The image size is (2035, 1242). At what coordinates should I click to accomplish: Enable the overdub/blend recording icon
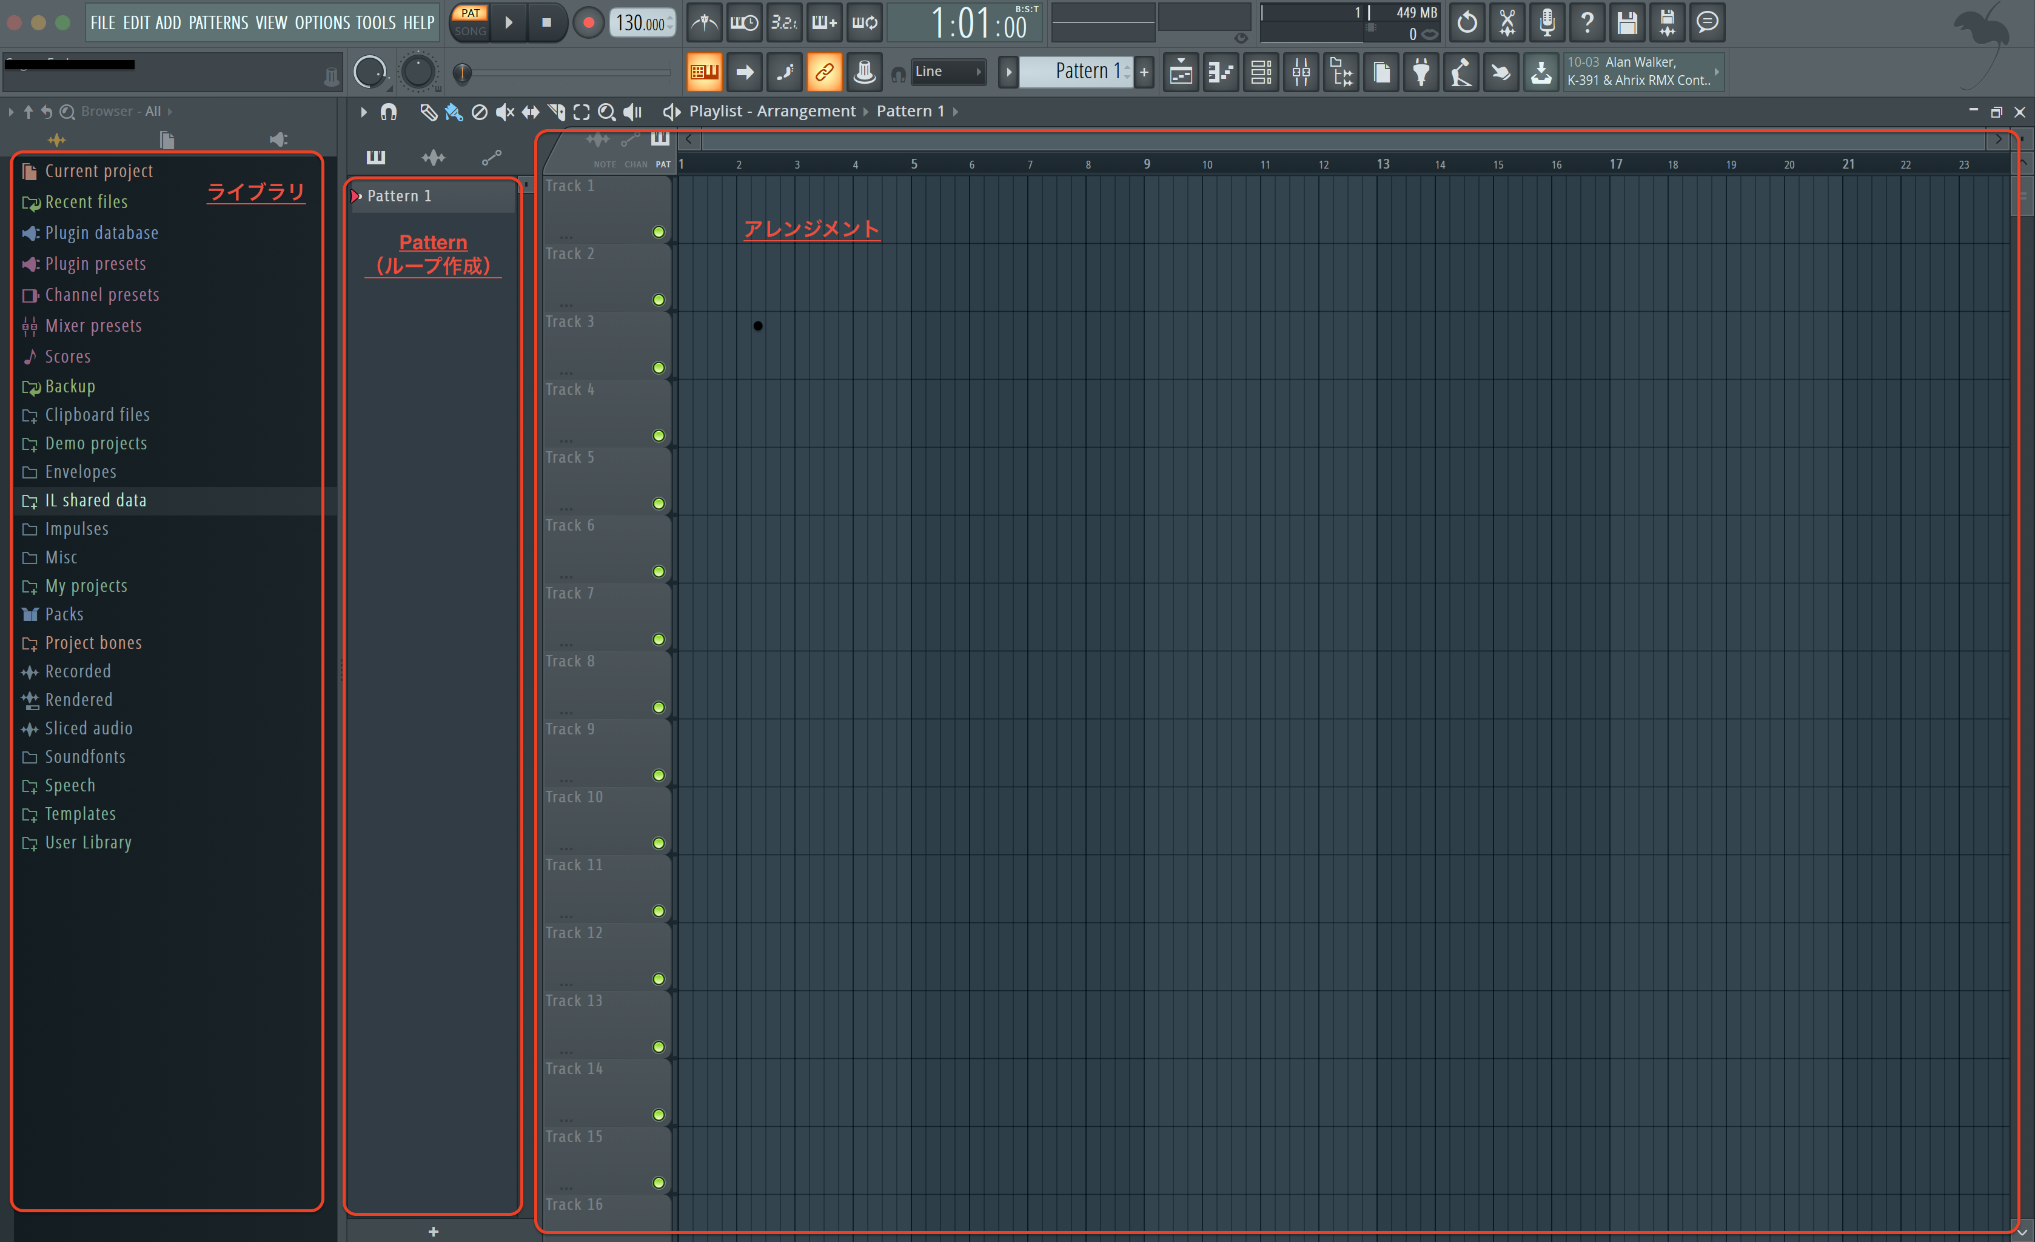pyautogui.click(x=824, y=22)
